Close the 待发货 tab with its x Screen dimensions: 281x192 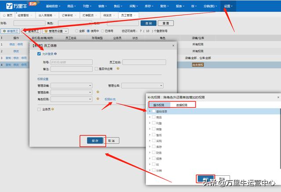114,15
